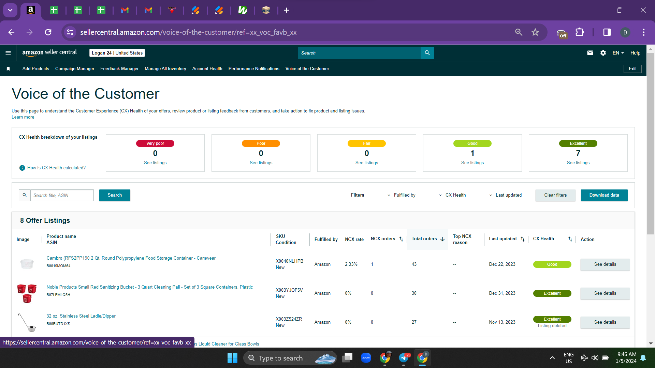
Task: See listings under Poor
Action: point(261,163)
